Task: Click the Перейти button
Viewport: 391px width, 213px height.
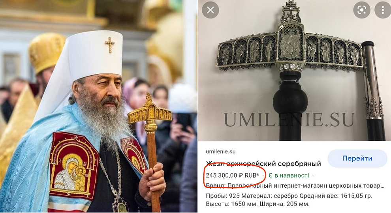Action: click(x=357, y=159)
